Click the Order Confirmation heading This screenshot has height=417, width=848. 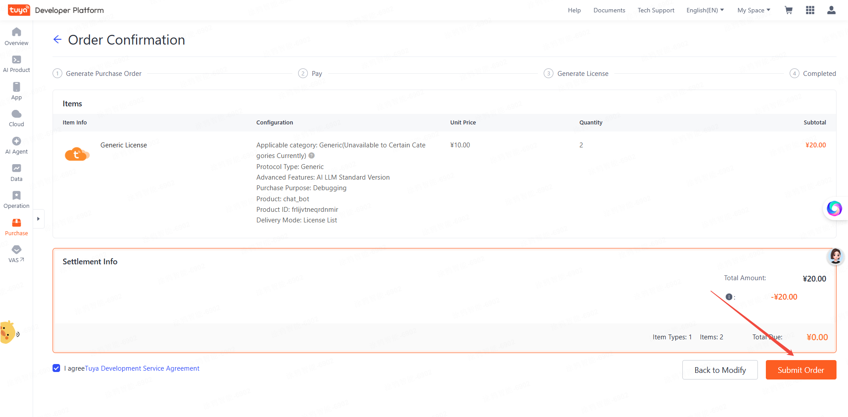coord(126,40)
